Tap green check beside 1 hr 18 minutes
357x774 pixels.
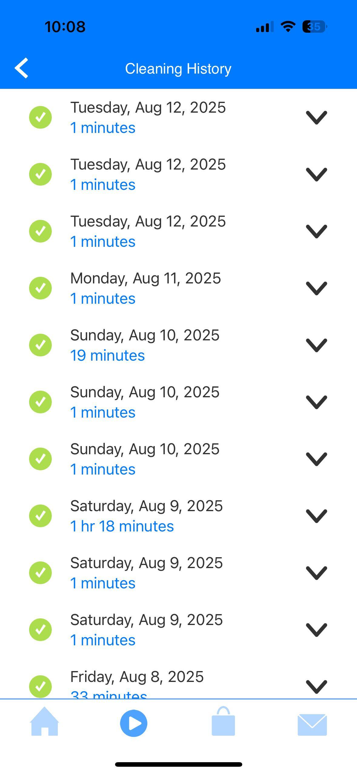pyautogui.click(x=40, y=516)
